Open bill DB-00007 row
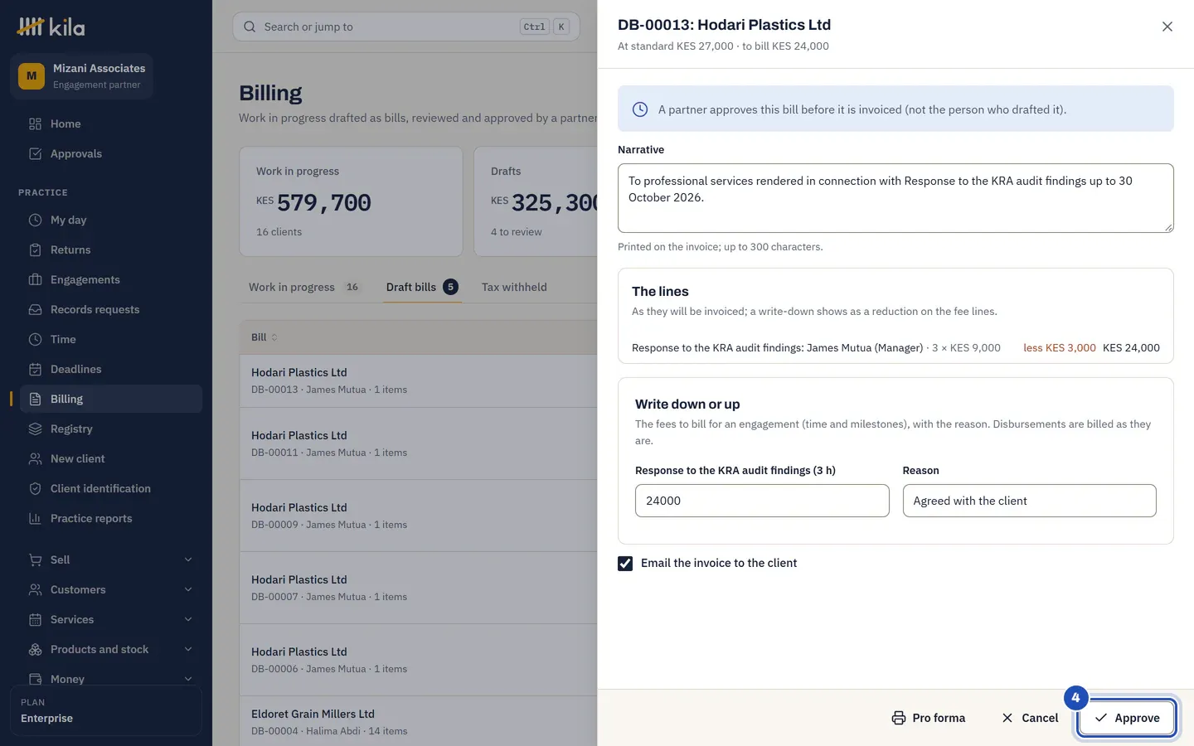 point(419,588)
